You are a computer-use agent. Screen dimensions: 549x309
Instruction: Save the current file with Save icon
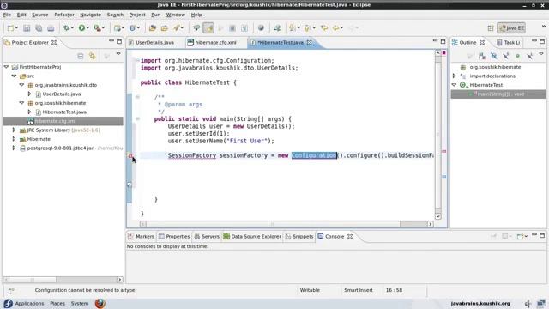pyautogui.click(x=27, y=28)
